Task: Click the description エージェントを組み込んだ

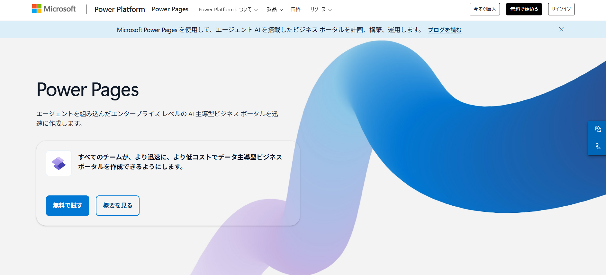Action: tap(157, 118)
